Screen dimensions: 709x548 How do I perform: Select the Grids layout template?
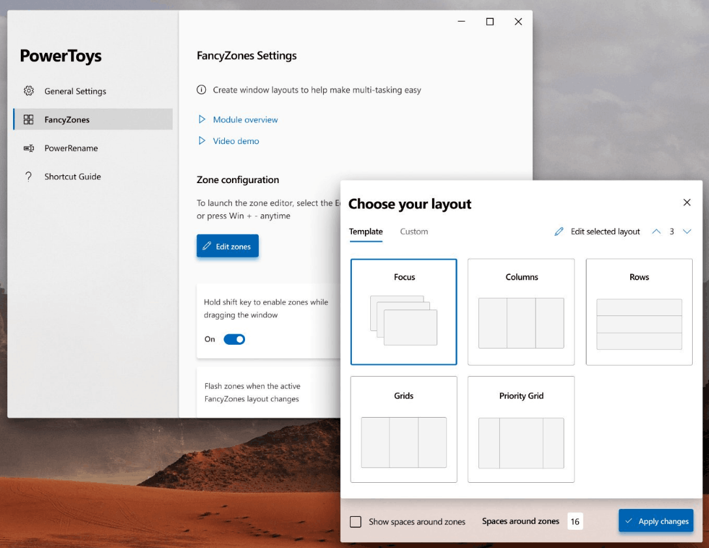[x=404, y=429]
